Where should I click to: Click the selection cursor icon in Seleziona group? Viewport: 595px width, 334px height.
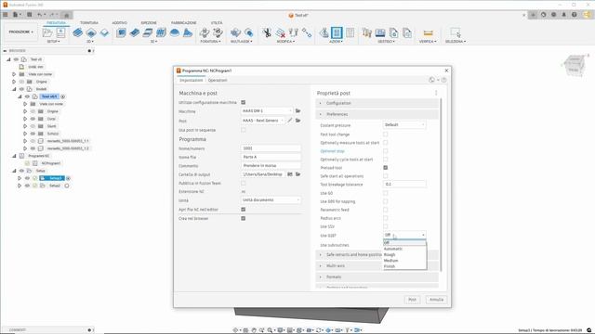456,33
